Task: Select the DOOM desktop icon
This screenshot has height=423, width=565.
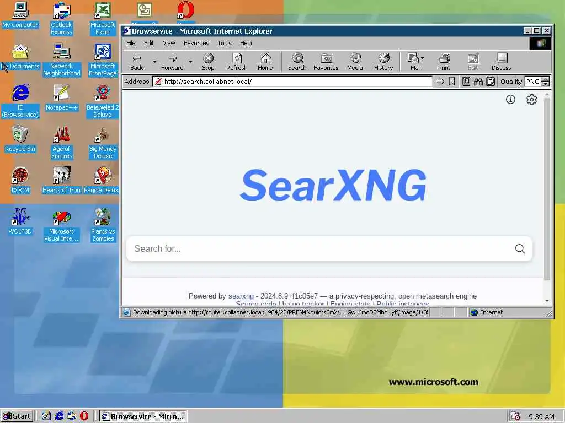Action: click(20, 180)
